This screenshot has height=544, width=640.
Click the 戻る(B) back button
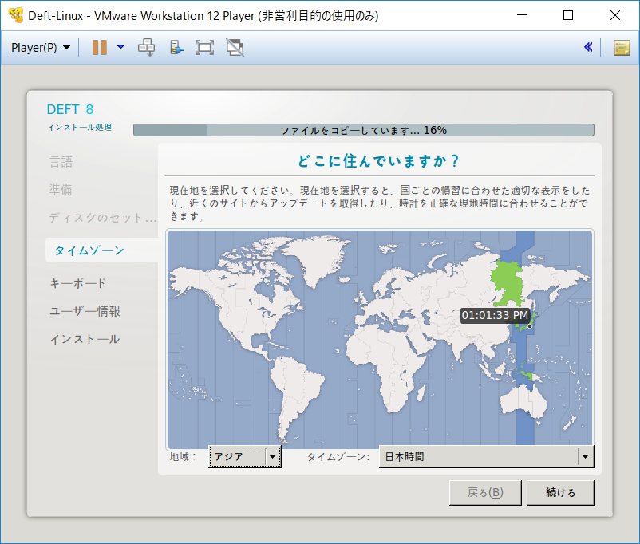click(485, 493)
